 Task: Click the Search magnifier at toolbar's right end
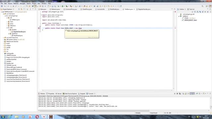[202, 6]
